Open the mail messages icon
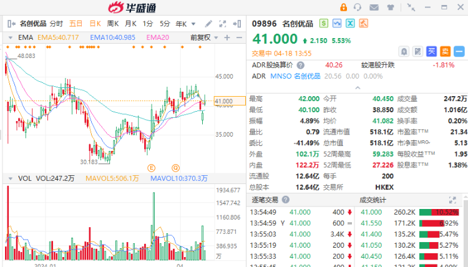Screen dimensions: 468x267 click(374, 7)
